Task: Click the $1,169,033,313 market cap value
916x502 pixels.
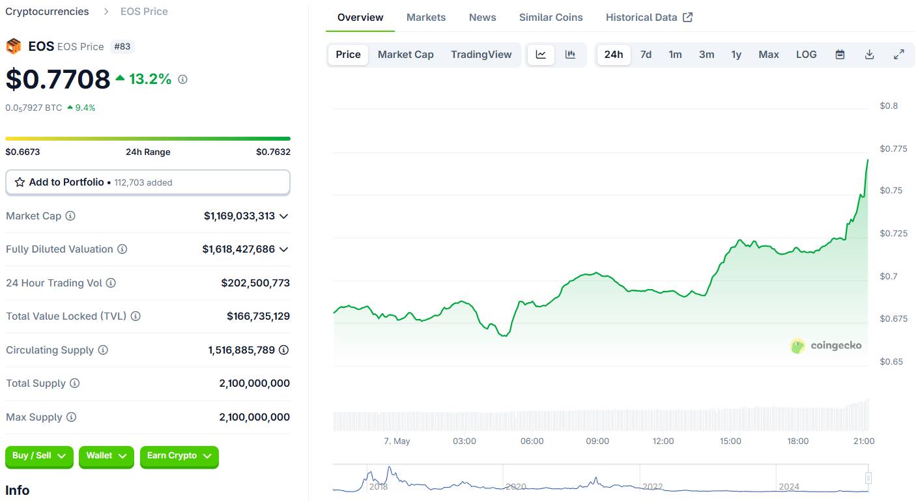Action: 239,216
